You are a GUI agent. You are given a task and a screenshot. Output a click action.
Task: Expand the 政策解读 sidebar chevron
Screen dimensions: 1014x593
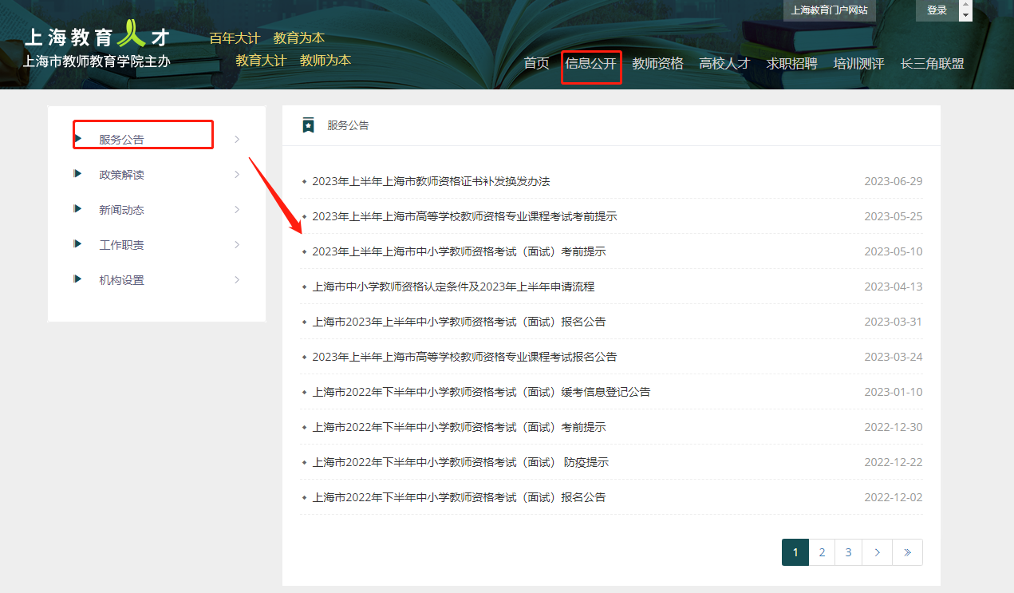237,174
